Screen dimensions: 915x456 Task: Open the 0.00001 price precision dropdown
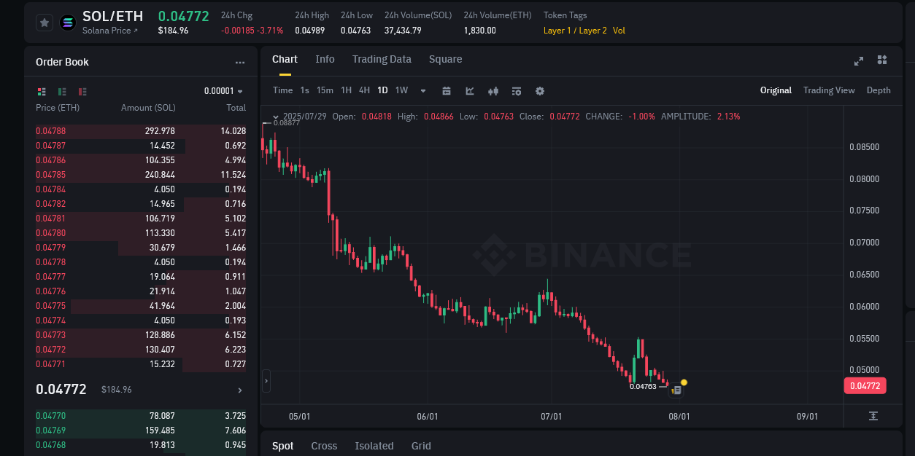(x=223, y=91)
